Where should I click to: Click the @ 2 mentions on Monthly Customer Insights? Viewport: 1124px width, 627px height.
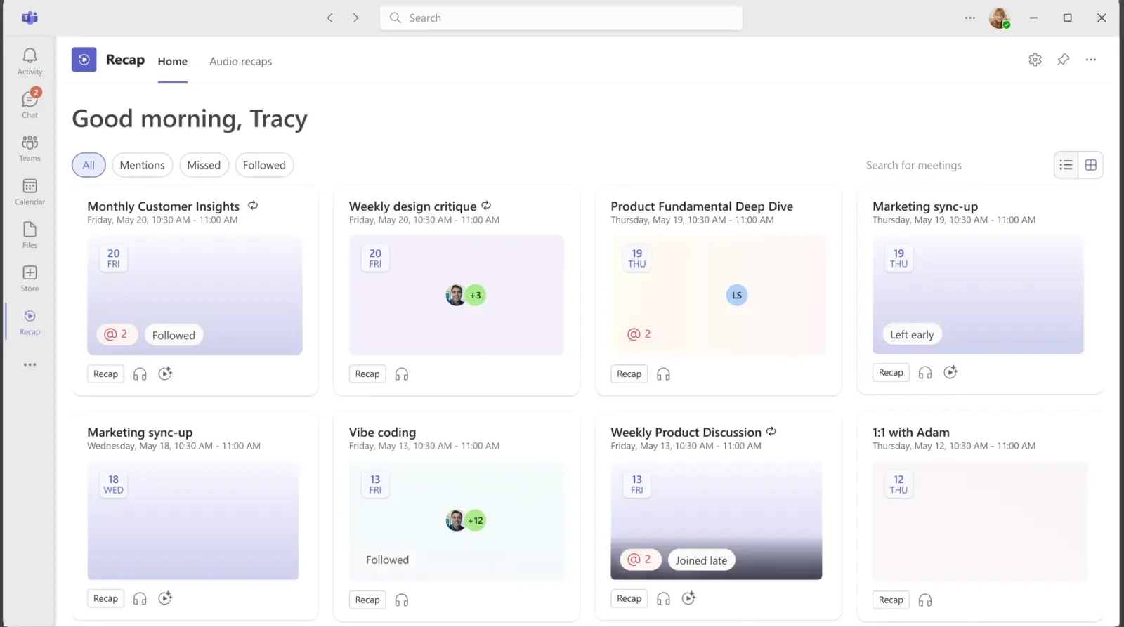(x=116, y=334)
